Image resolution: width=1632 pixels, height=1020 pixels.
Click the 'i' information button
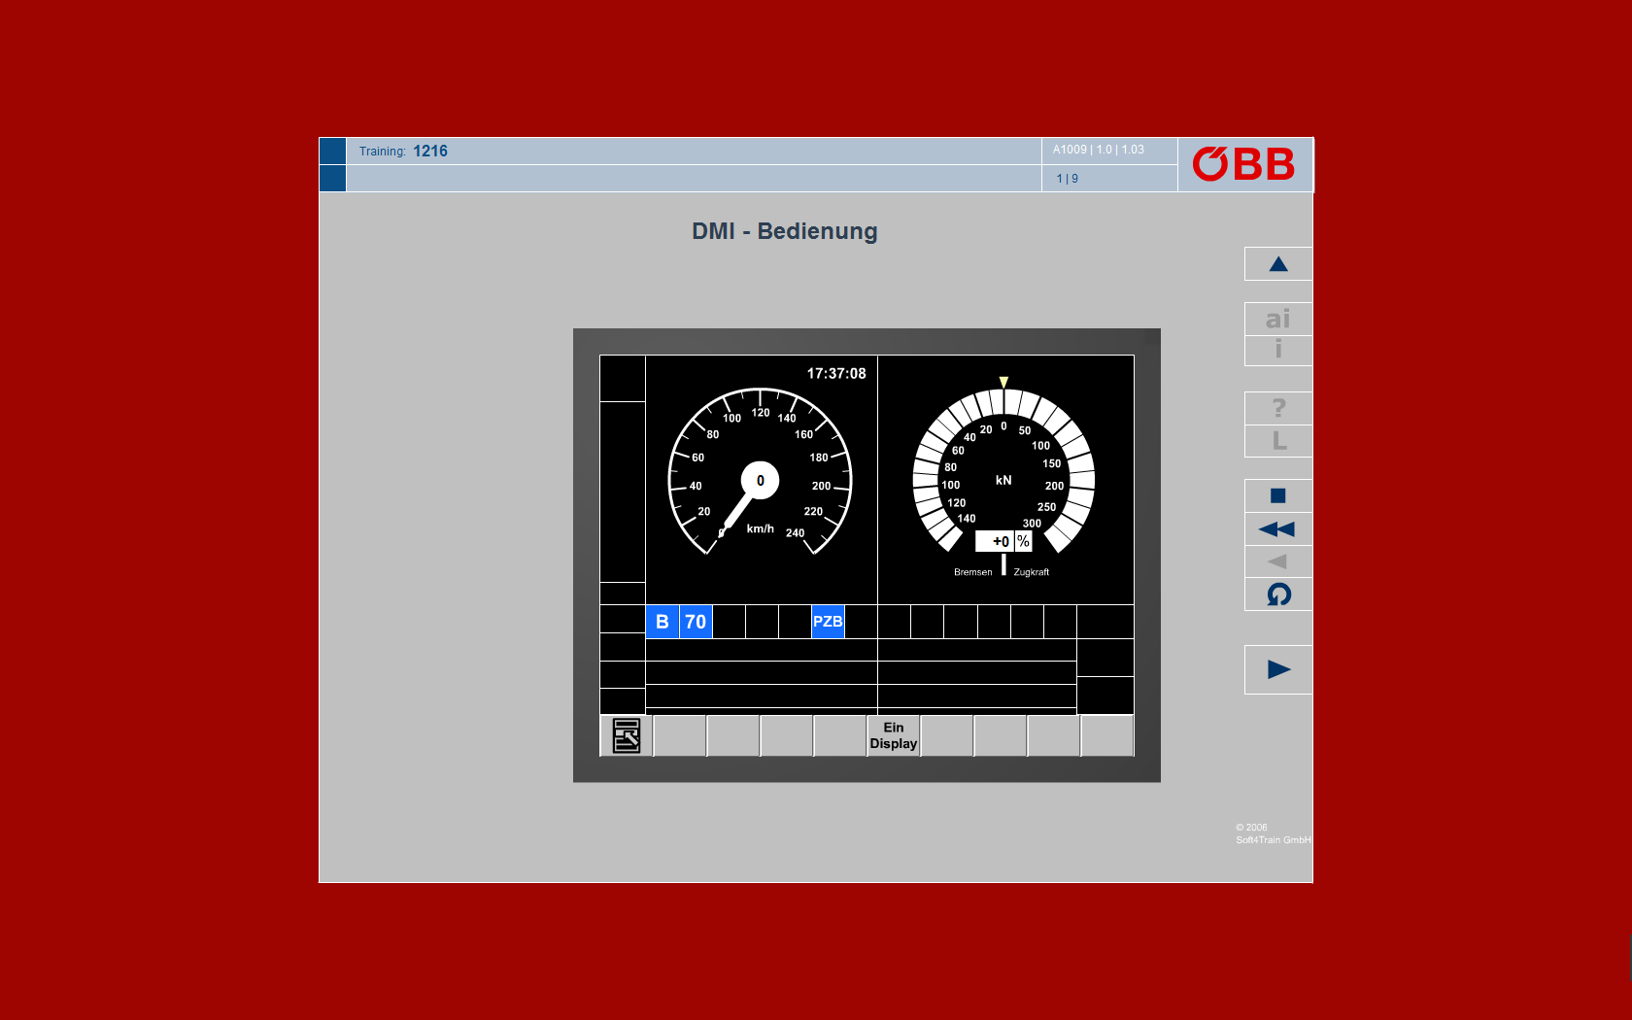1278,350
